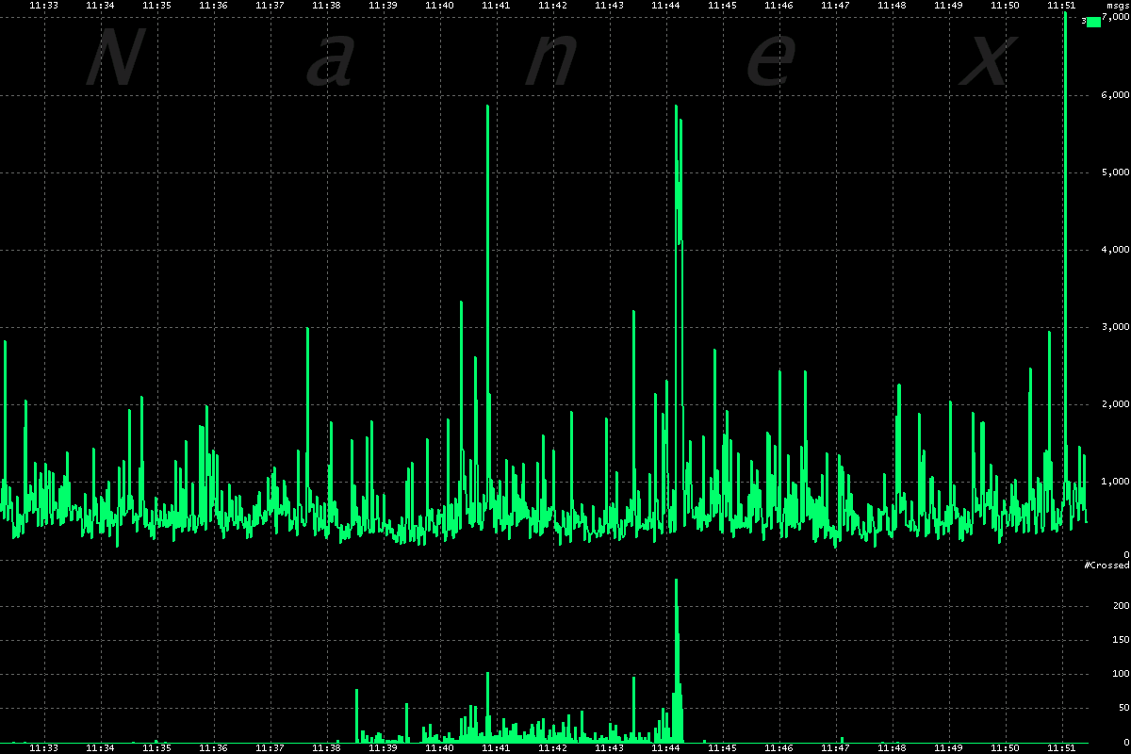Click the '11:33' label on the bottom time axis
Screen dimensions: 1131x754
(x=43, y=748)
